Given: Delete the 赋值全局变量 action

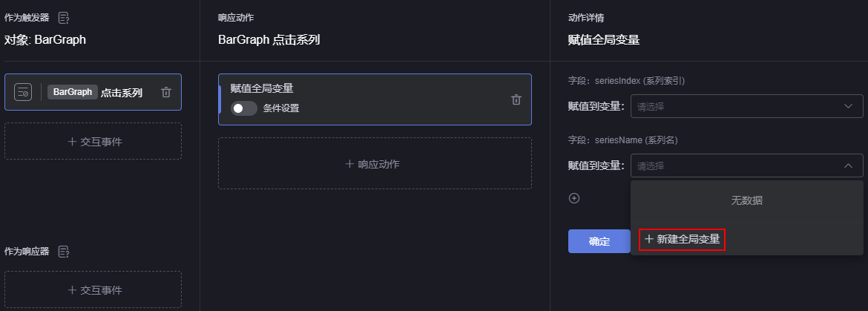Looking at the screenshot, I should coord(516,99).
